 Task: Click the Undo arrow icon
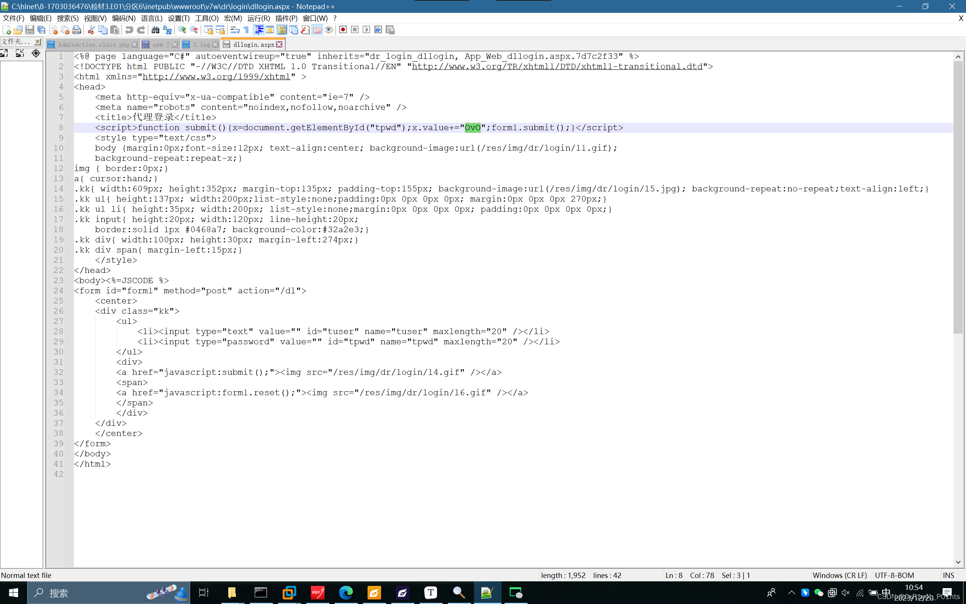129,30
